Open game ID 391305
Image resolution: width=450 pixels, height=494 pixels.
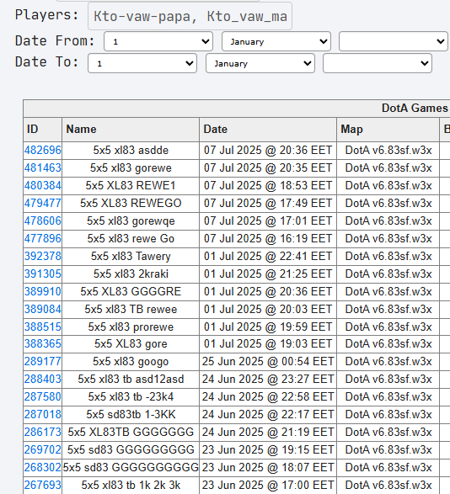[x=43, y=274]
